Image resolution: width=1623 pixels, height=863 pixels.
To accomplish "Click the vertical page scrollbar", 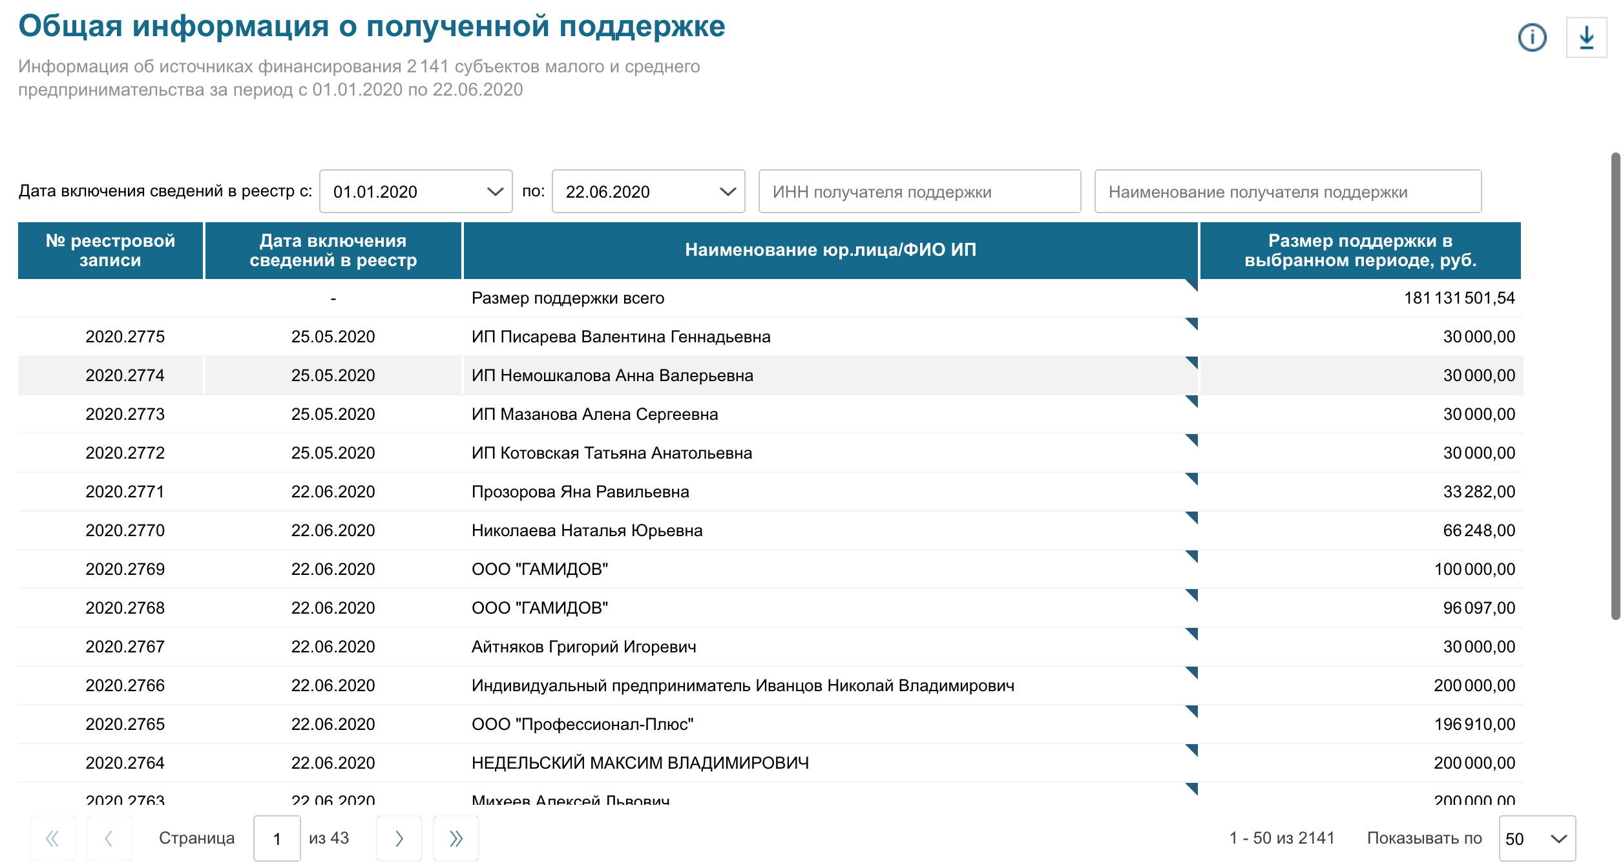I will (1616, 386).
